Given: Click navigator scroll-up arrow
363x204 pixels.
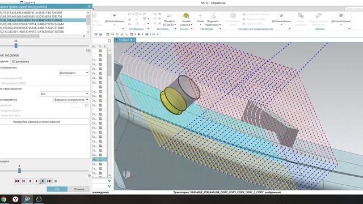Looking at the screenshot, I should pyautogui.click(x=109, y=50).
